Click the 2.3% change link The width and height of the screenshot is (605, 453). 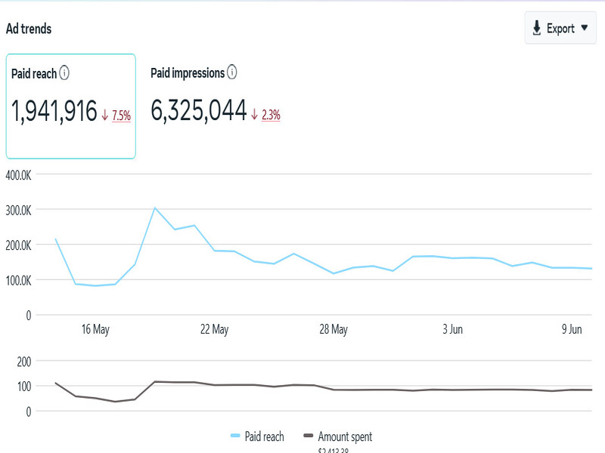pyautogui.click(x=270, y=113)
